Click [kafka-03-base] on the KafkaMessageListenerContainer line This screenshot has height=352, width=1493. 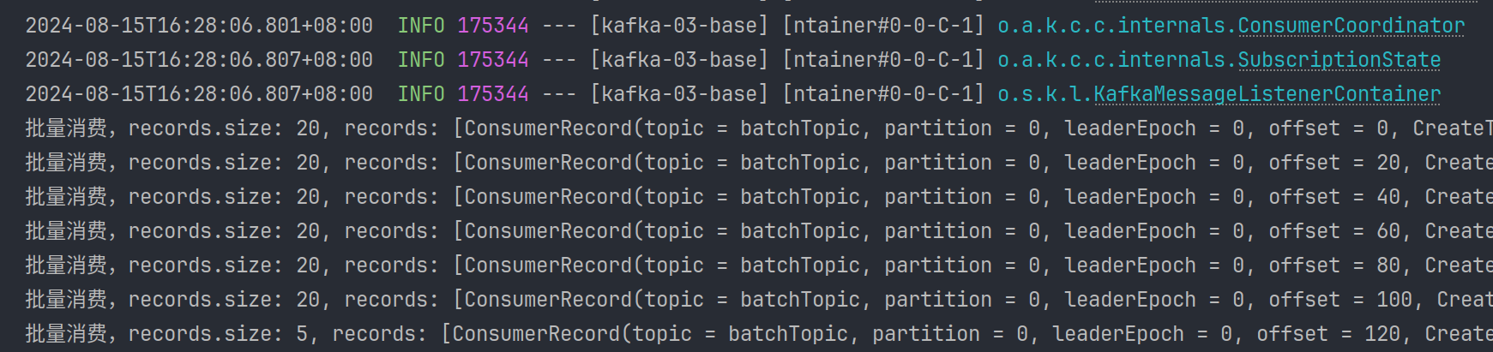(x=679, y=94)
